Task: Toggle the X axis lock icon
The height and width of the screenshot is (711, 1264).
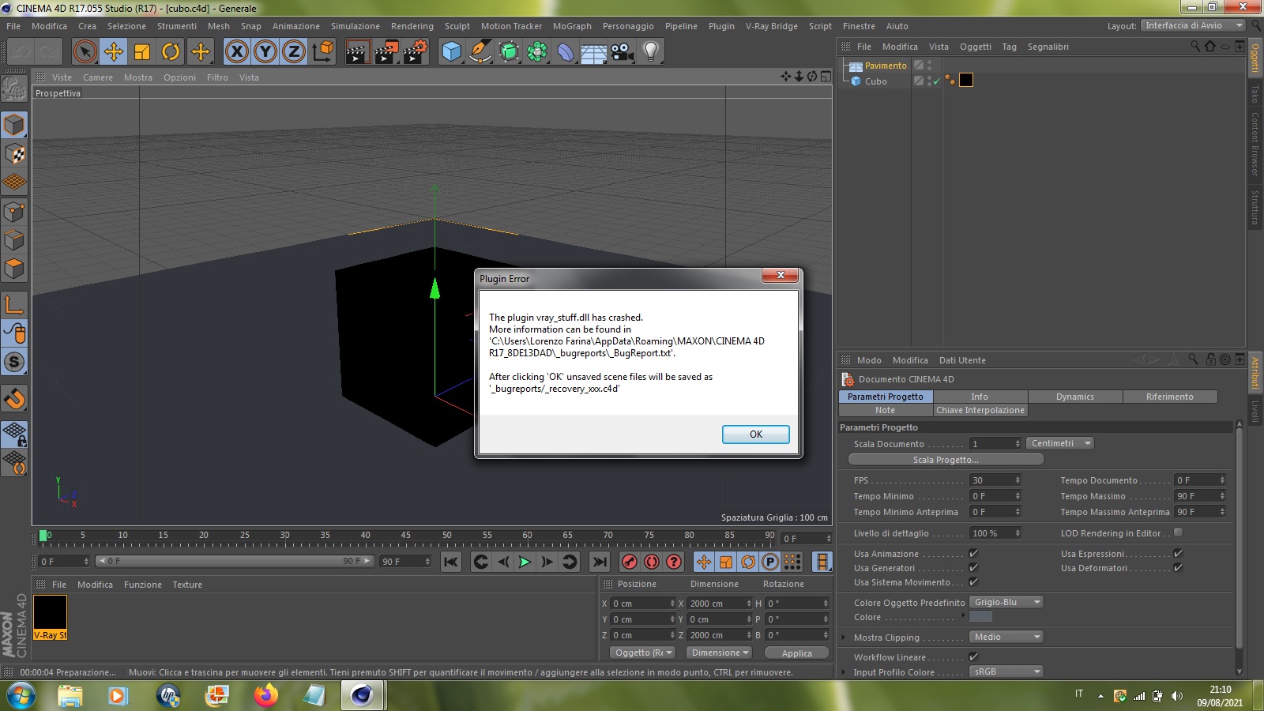Action: (x=236, y=52)
